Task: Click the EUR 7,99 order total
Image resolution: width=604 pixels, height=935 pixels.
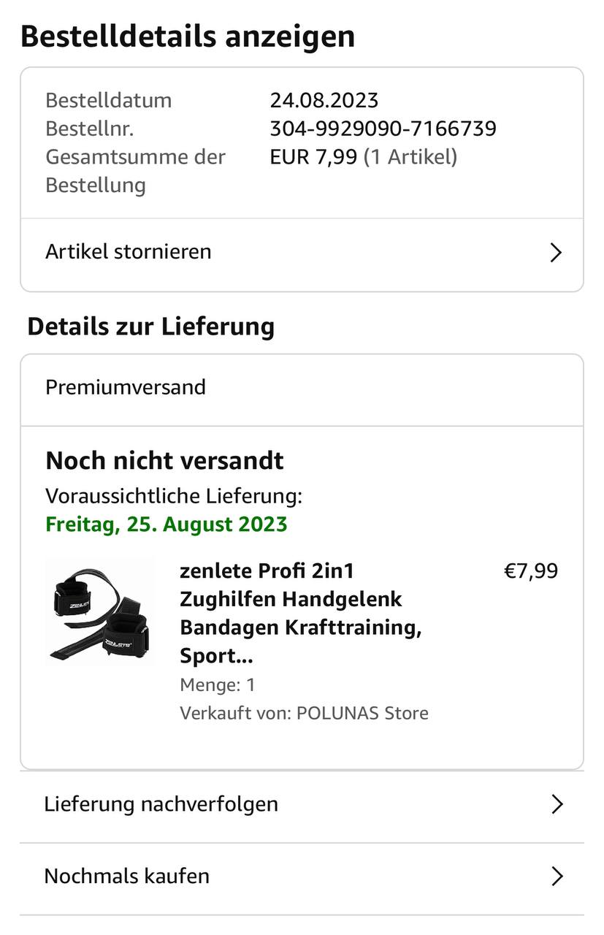Action: 314,156
